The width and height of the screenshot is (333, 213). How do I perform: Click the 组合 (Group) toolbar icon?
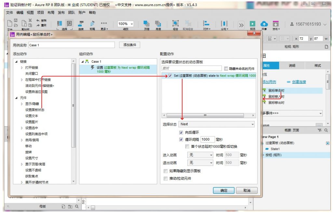point(175,24)
